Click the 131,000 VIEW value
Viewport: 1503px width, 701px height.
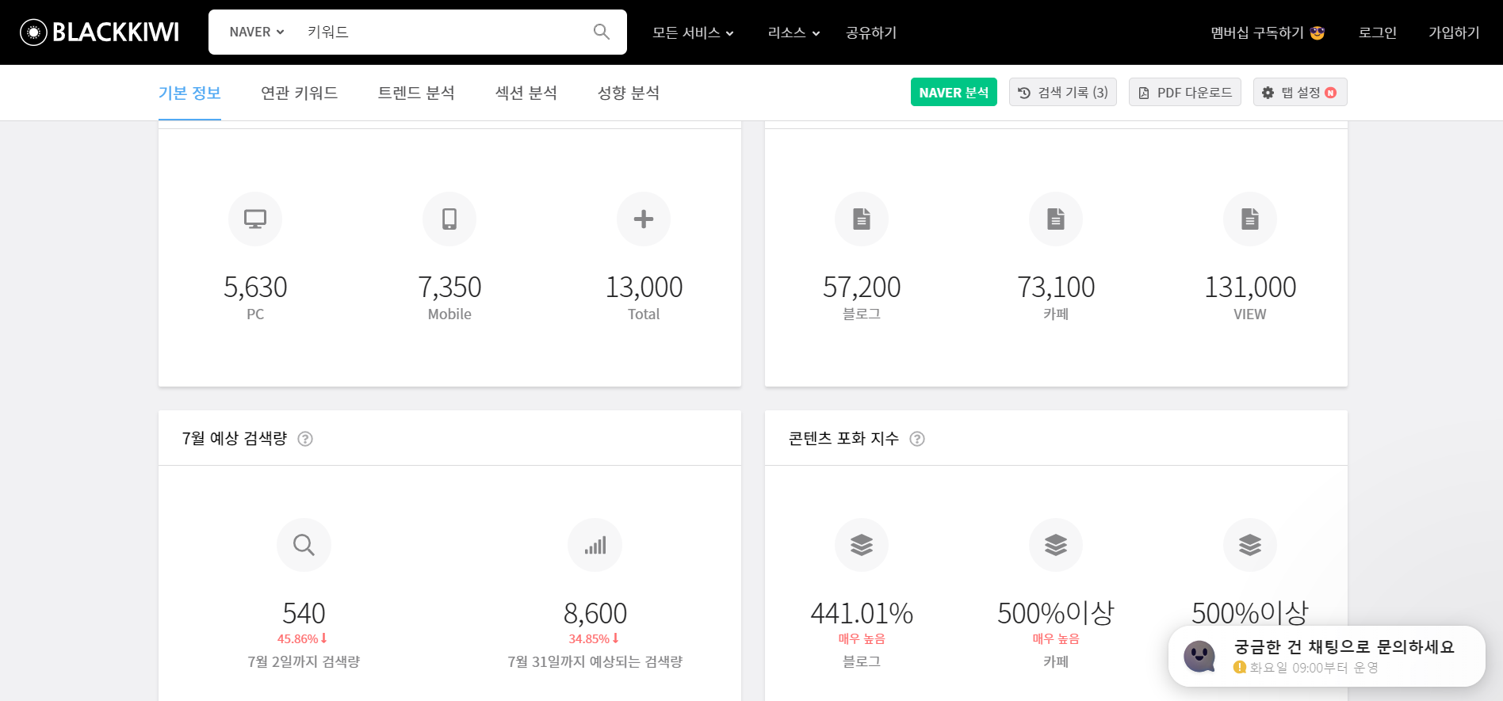(x=1250, y=287)
